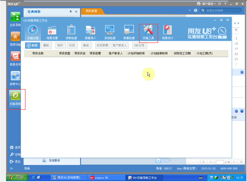Click the 2015-01-26 status bar date
247x182 pixels.
coord(208,169)
